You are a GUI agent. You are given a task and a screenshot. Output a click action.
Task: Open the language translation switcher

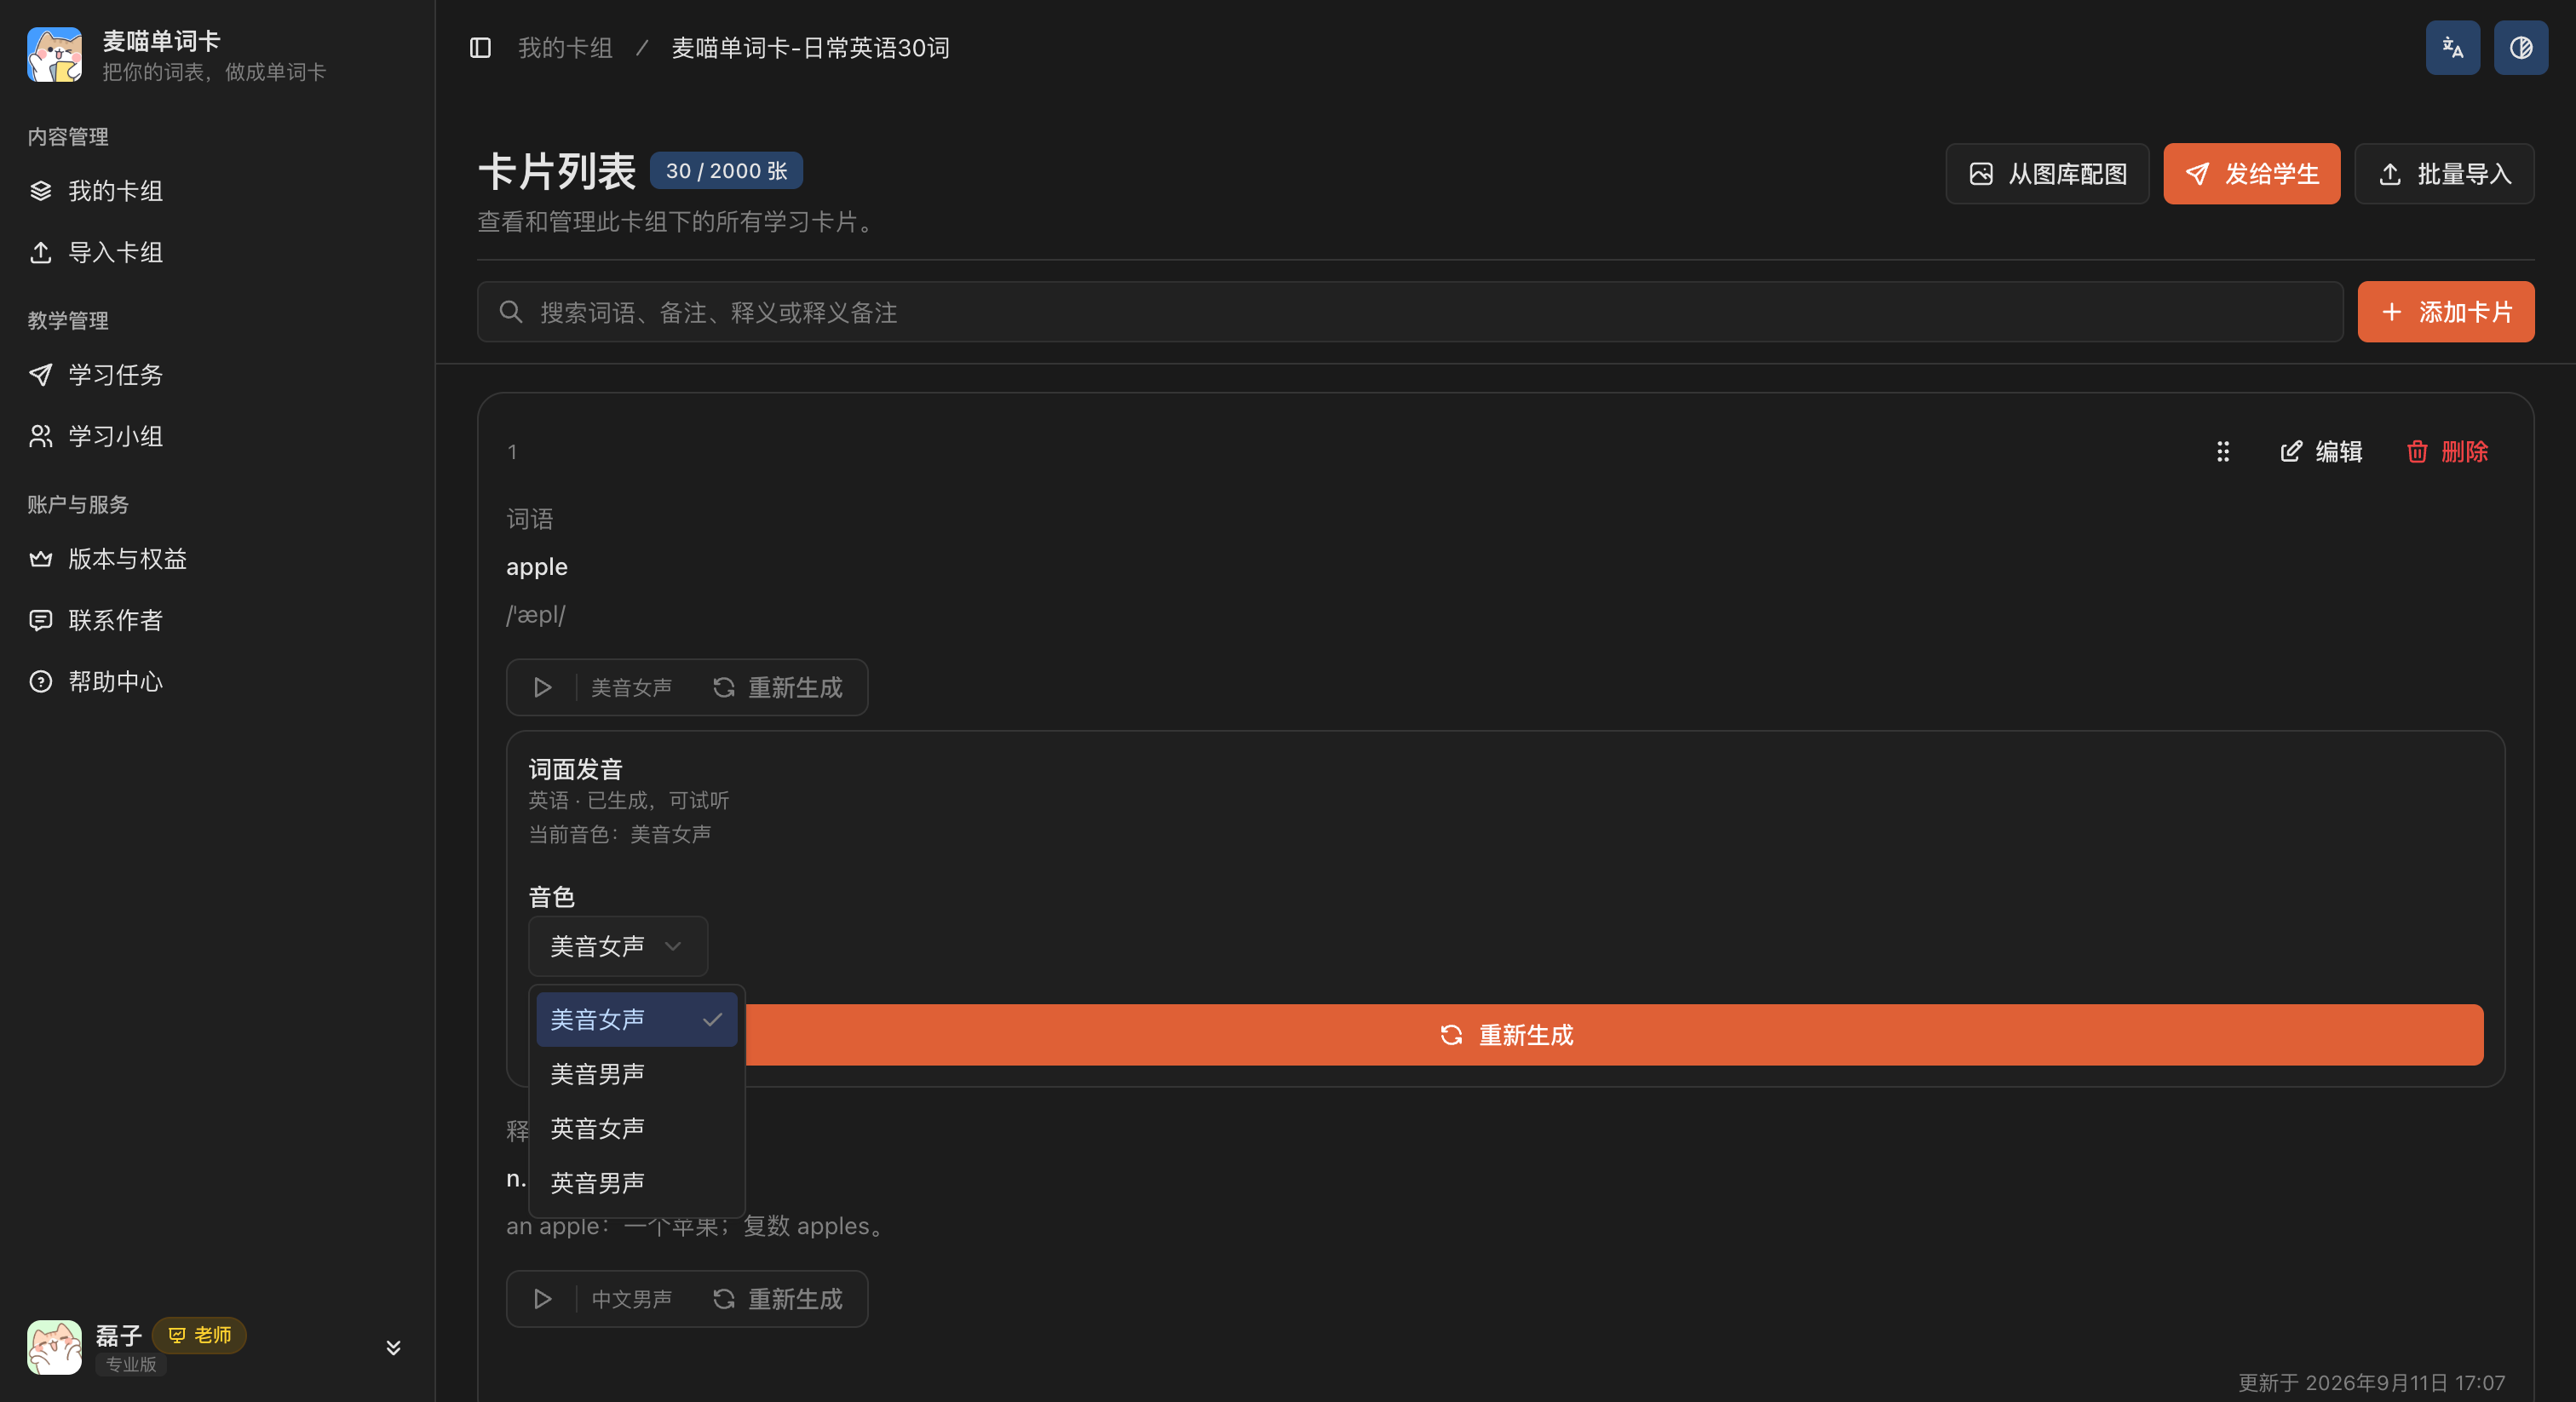pos(2452,48)
